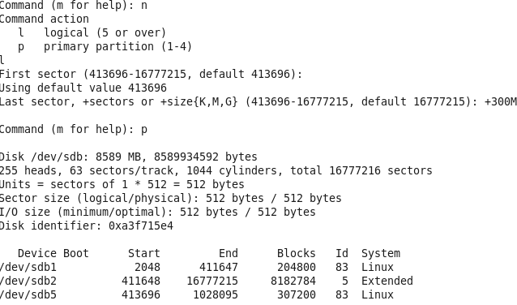Image resolution: width=517 pixels, height=305 pixels.
Task: Click the 'primary partition (1-4)' line
Action: (105, 46)
